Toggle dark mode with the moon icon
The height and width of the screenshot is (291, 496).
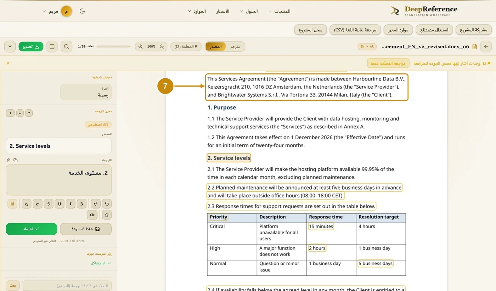pos(83,11)
